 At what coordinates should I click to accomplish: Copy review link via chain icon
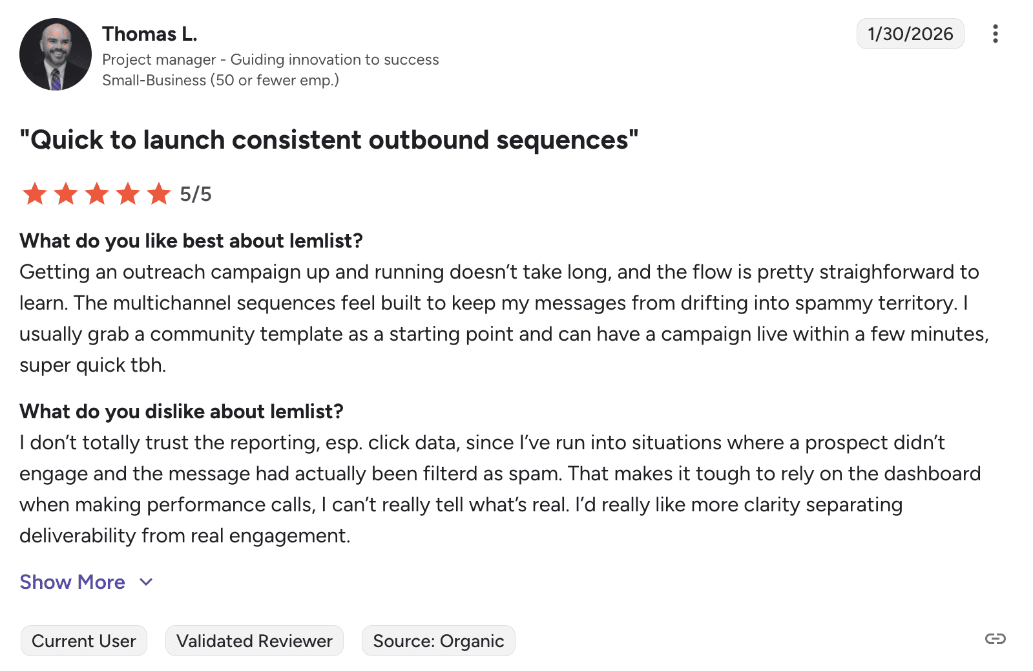(x=995, y=639)
